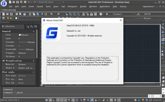Image resolution: width=165 pixels, height=102 pixels.
Task: Click the dimension style brush icon beside ISO-25
Action: coord(138,14)
